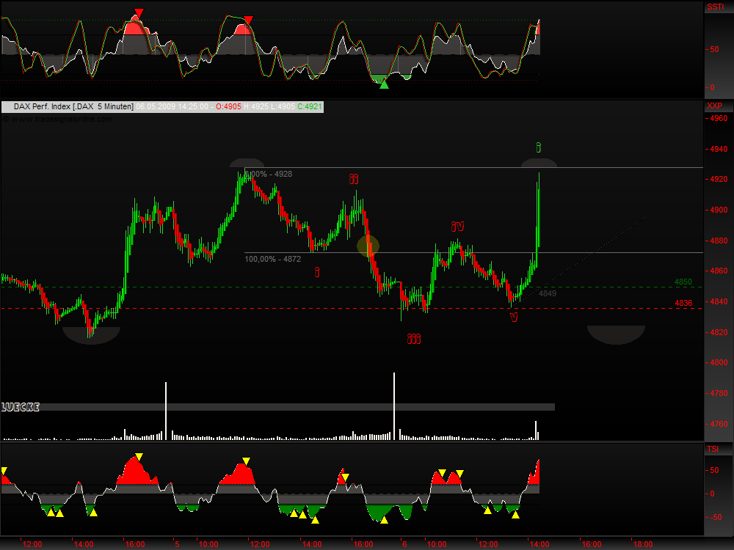734x550 pixels.
Task: Select the LUECKE label in volume panel
Action: click(20, 407)
